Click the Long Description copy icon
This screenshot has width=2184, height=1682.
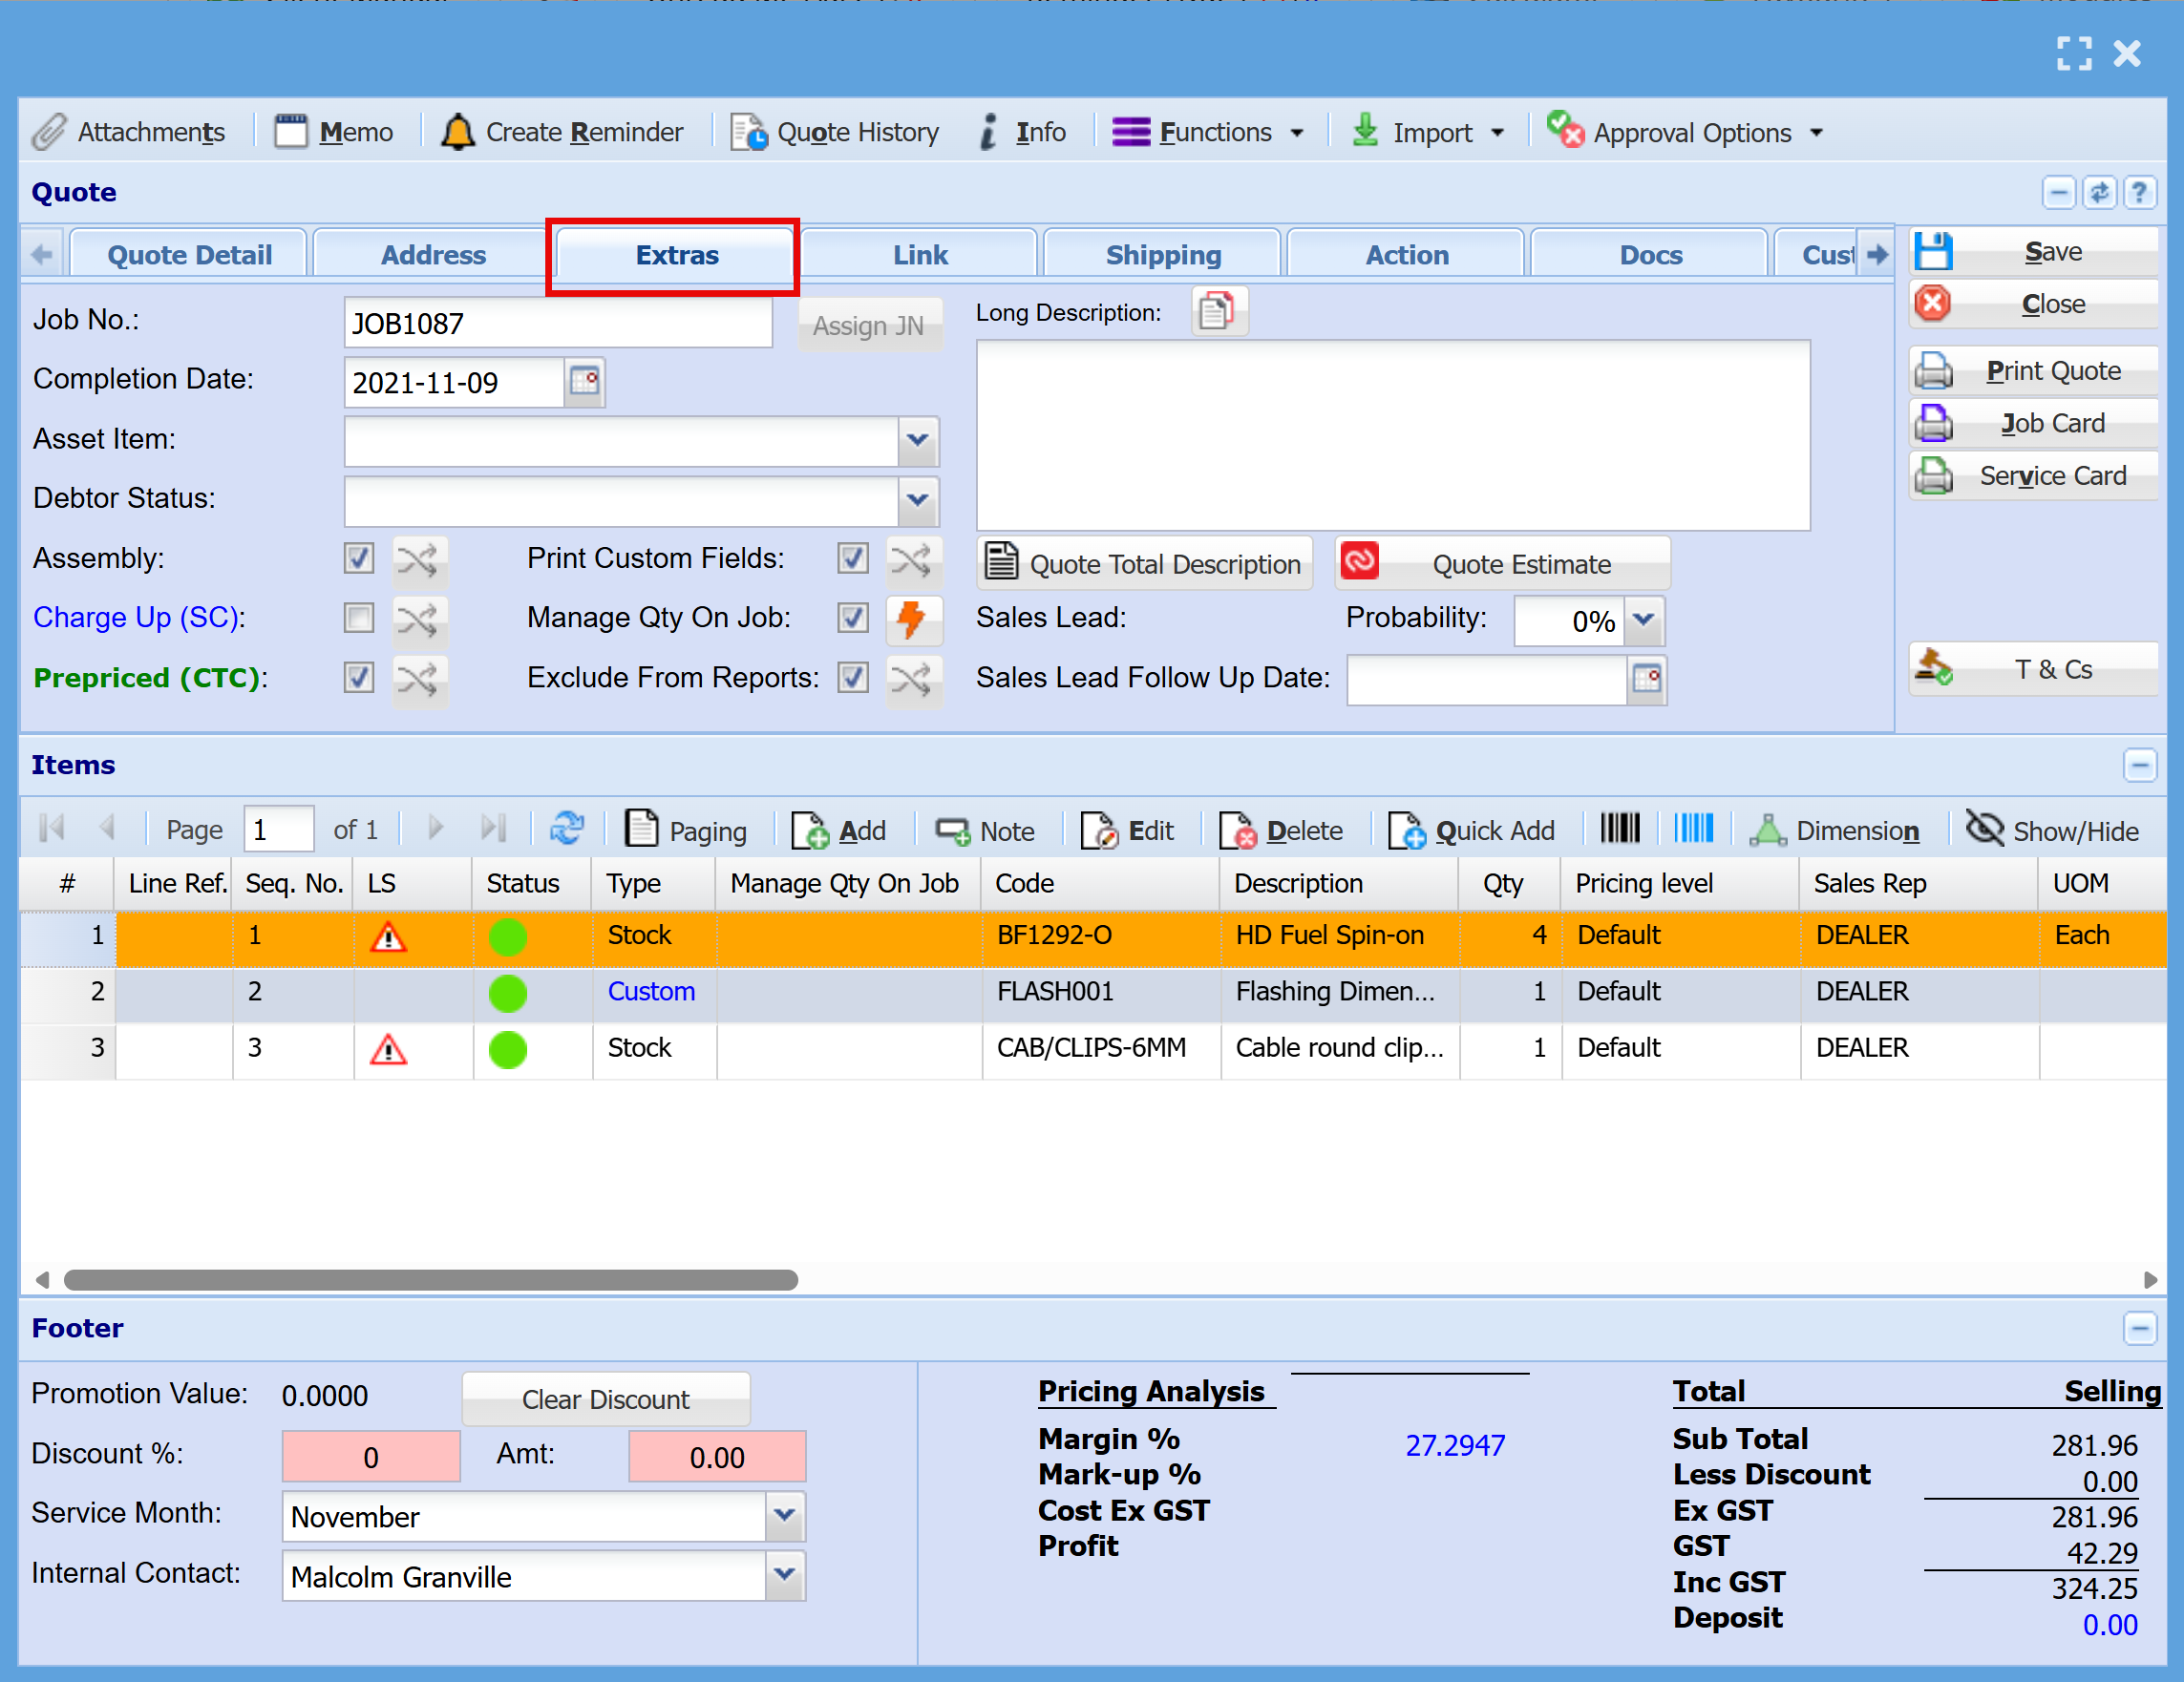(x=1217, y=311)
